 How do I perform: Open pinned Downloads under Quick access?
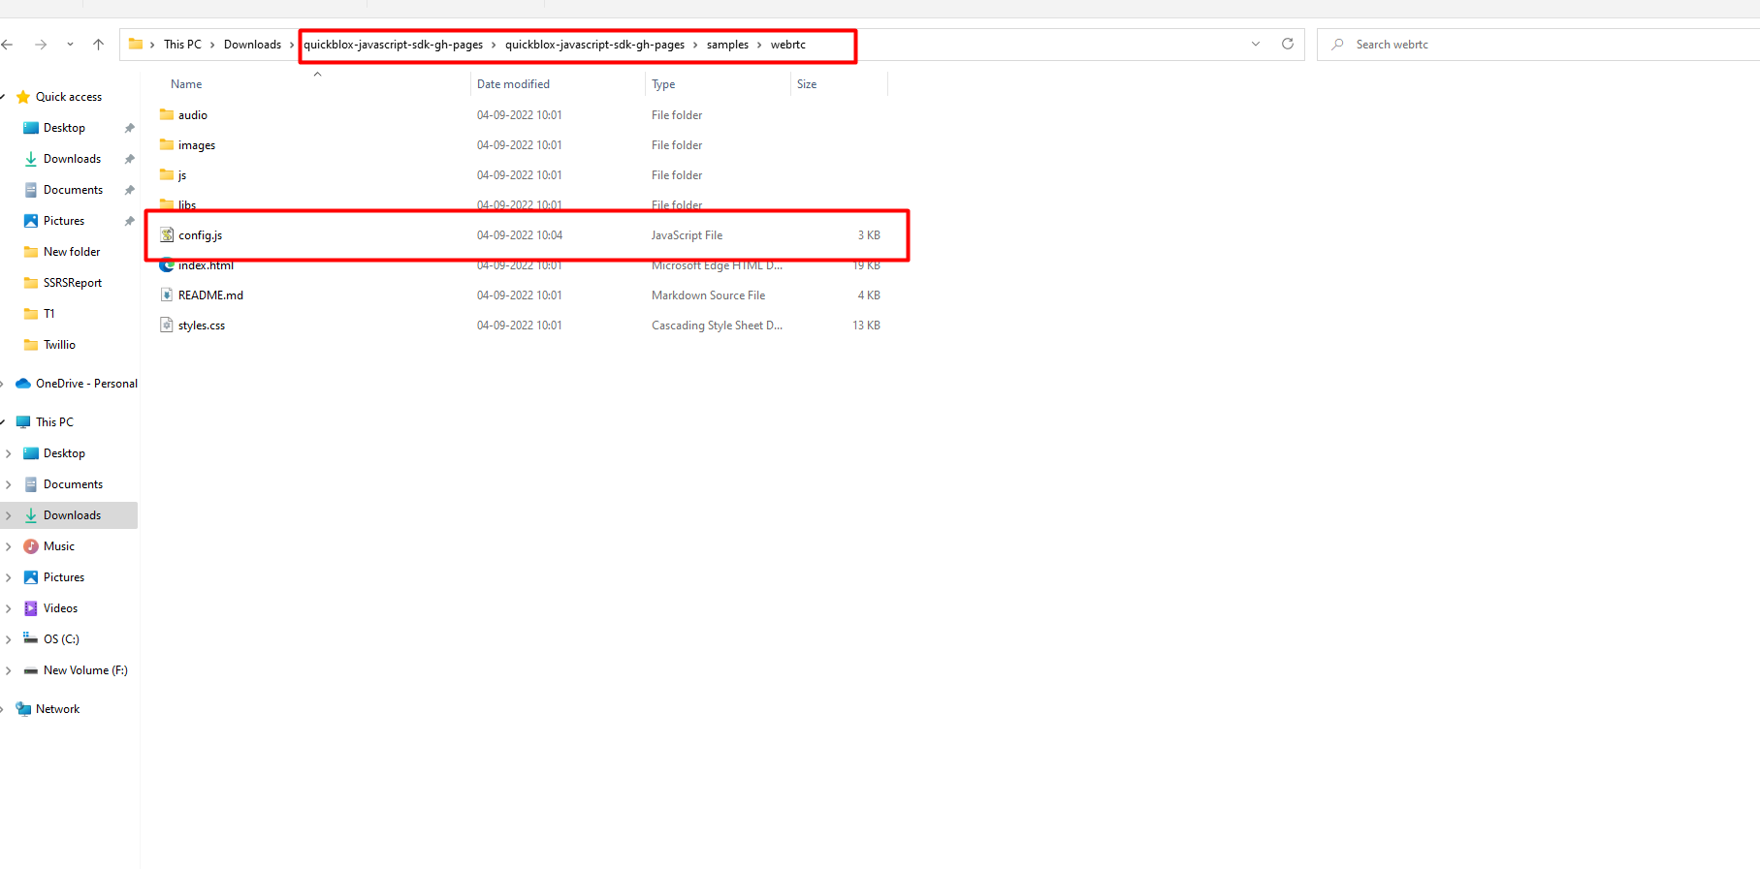click(x=72, y=159)
